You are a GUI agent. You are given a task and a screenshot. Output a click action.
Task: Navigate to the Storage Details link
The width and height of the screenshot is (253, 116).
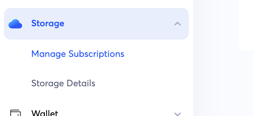(63, 83)
